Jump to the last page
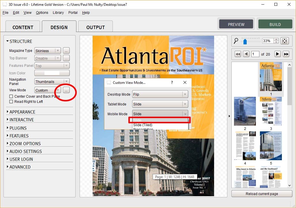 pyautogui.click(x=286, y=54)
